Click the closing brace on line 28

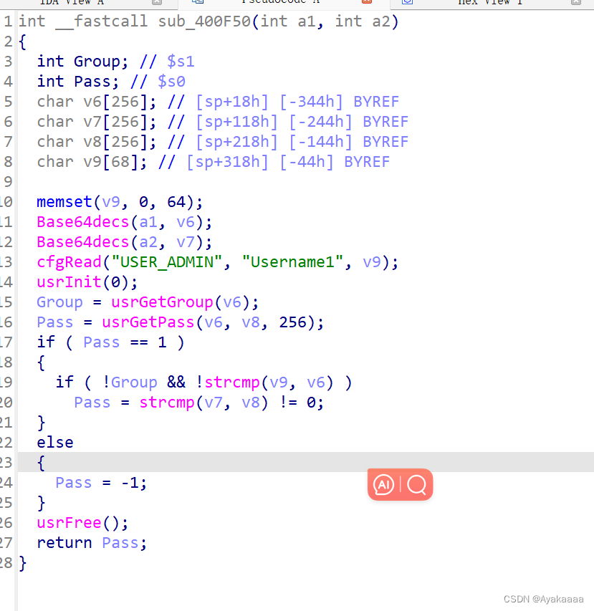pos(23,563)
